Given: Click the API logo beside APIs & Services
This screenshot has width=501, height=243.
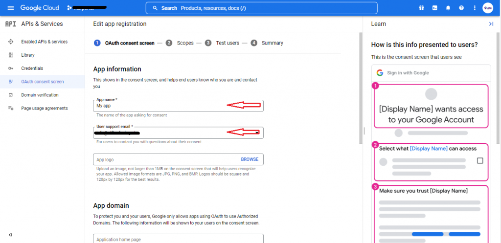Looking at the screenshot, I should pos(11,24).
